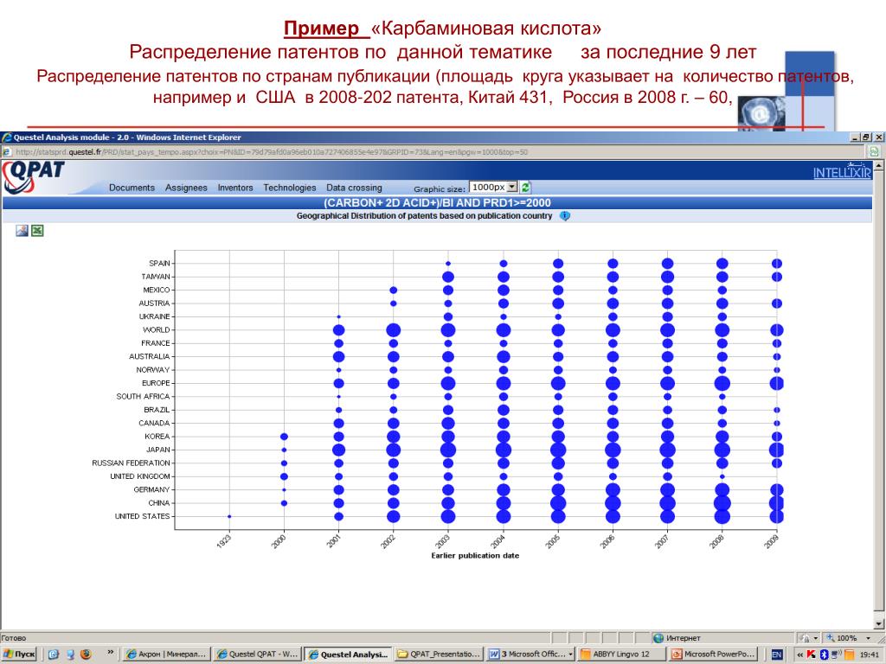
Task: Click the RUSSIAN FEDERATION row label
Action: [132, 463]
